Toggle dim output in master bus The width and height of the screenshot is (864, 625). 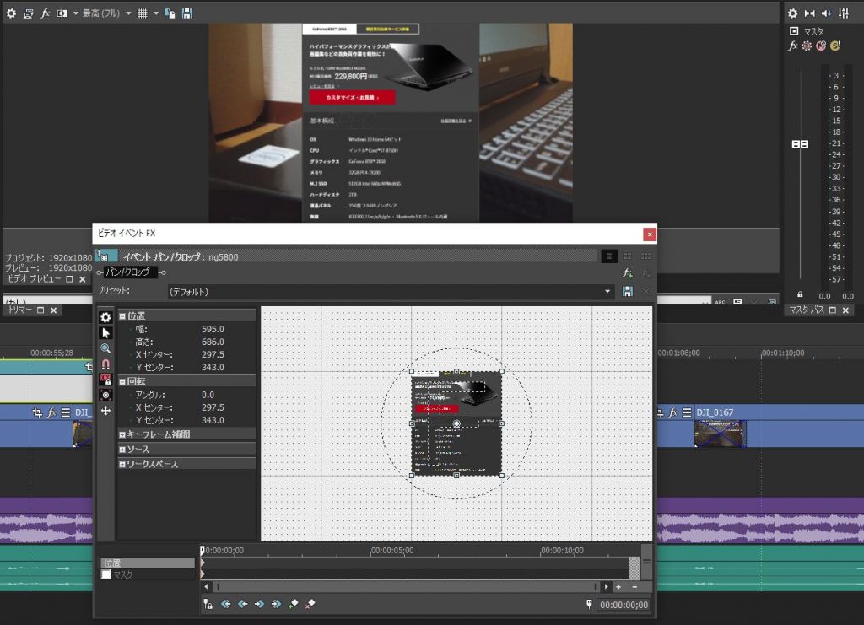(x=826, y=13)
